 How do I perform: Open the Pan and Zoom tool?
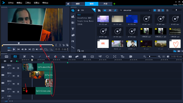pyautogui.click(x=115, y=57)
